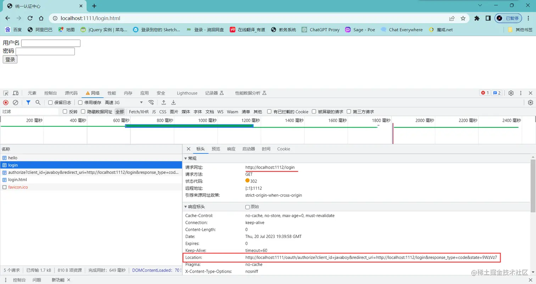Check the 第三方请求 option
This screenshot has height=284, width=536.
[349, 112]
